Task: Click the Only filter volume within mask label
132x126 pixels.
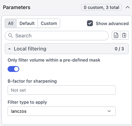Action: (54, 60)
